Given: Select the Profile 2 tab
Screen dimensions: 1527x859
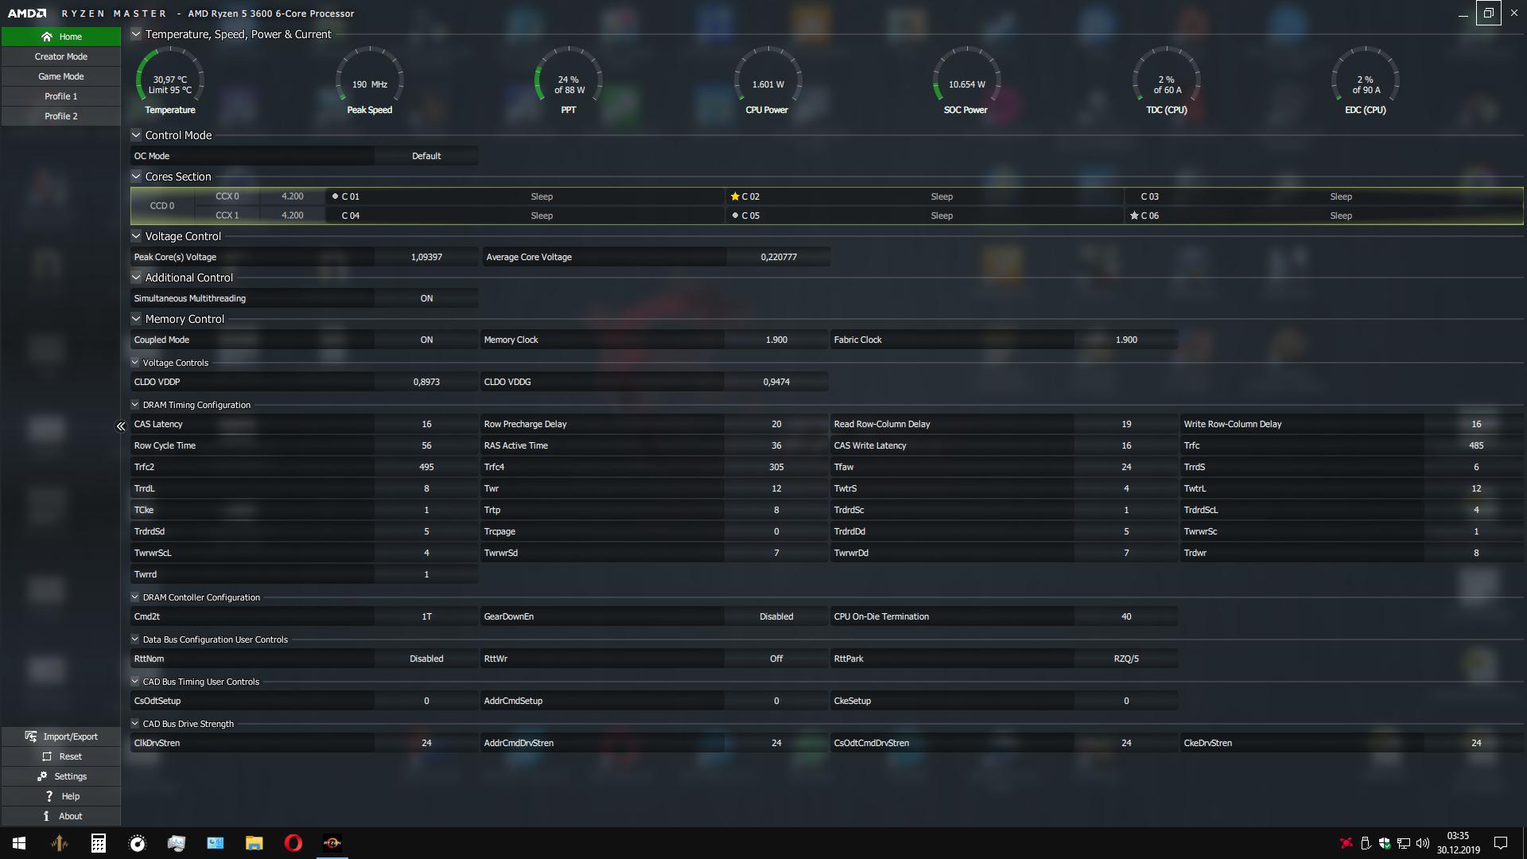Looking at the screenshot, I should click(x=61, y=116).
